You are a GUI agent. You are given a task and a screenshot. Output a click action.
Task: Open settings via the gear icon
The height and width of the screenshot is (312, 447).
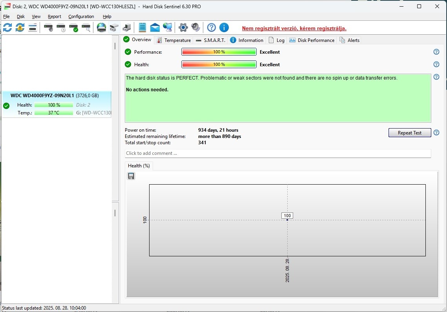click(x=183, y=27)
